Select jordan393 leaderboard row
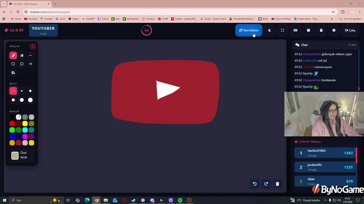The image size is (364, 204). 325,167
